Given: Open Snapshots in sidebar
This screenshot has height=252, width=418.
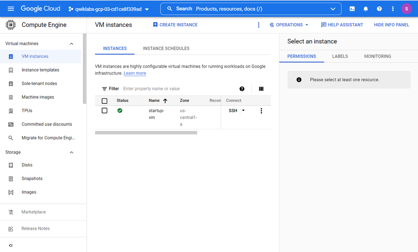Looking at the screenshot, I should pyautogui.click(x=41, y=178).
